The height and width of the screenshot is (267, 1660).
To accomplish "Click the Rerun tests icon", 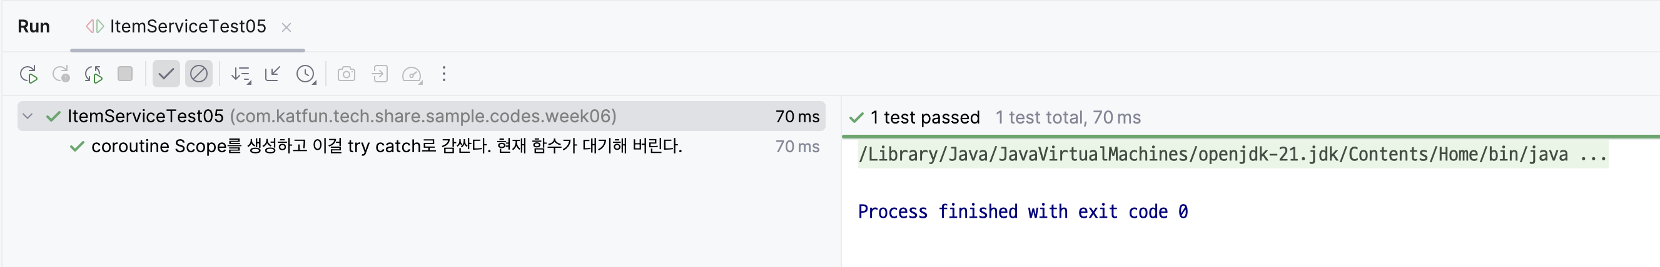I will [x=28, y=75].
